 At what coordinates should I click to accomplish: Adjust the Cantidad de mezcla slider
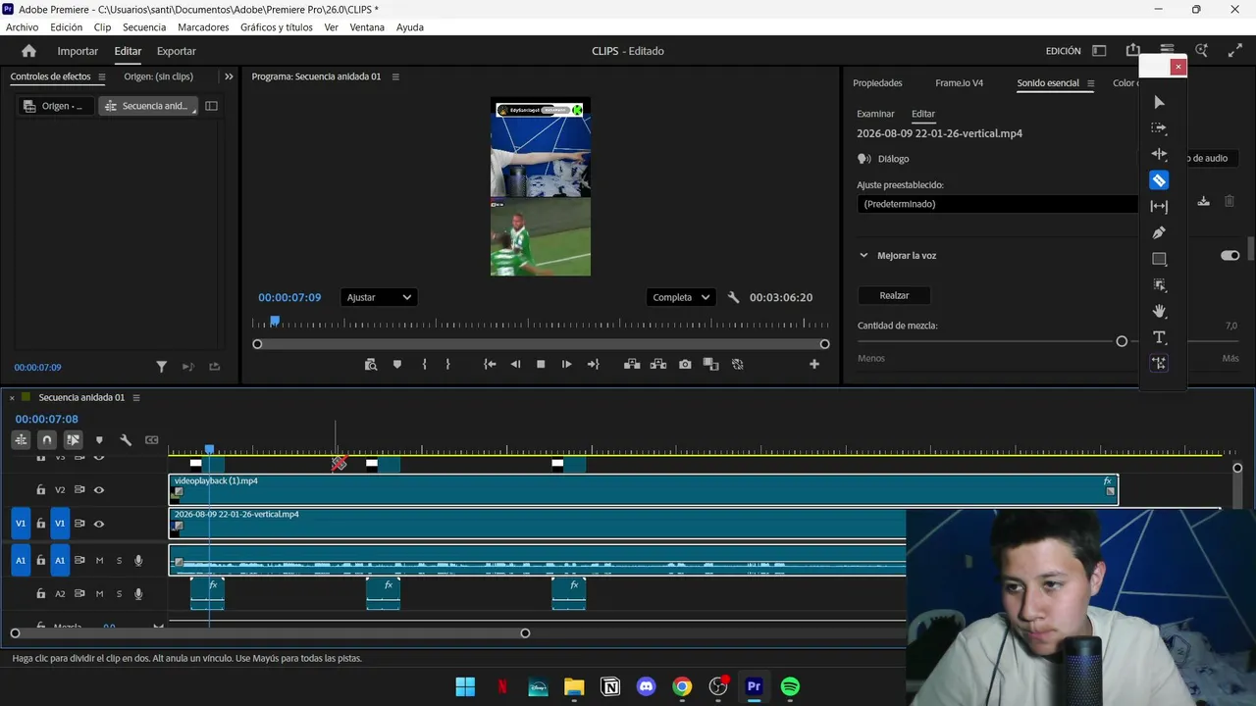pos(1122,341)
